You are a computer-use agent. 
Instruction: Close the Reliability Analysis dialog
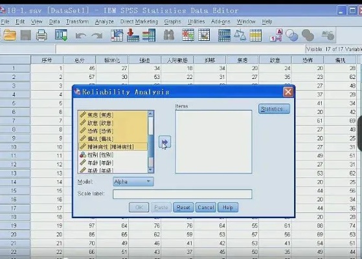click(x=288, y=92)
